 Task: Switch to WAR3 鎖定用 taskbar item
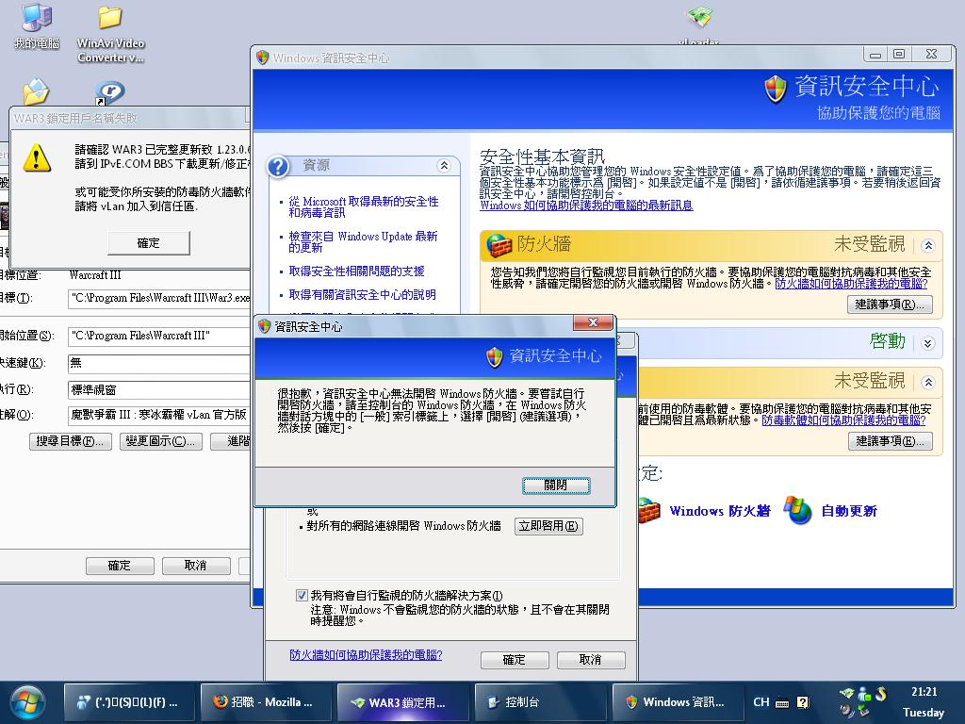click(x=402, y=702)
